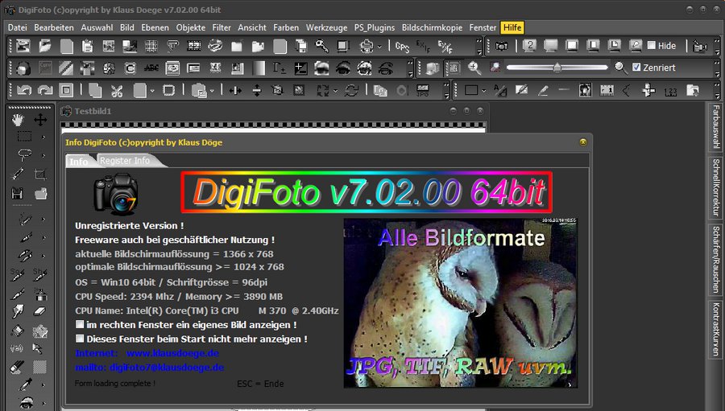Toggle the Hide checkbox
The width and height of the screenshot is (725, 411).
pyautogui.click(x=652, y=45)
